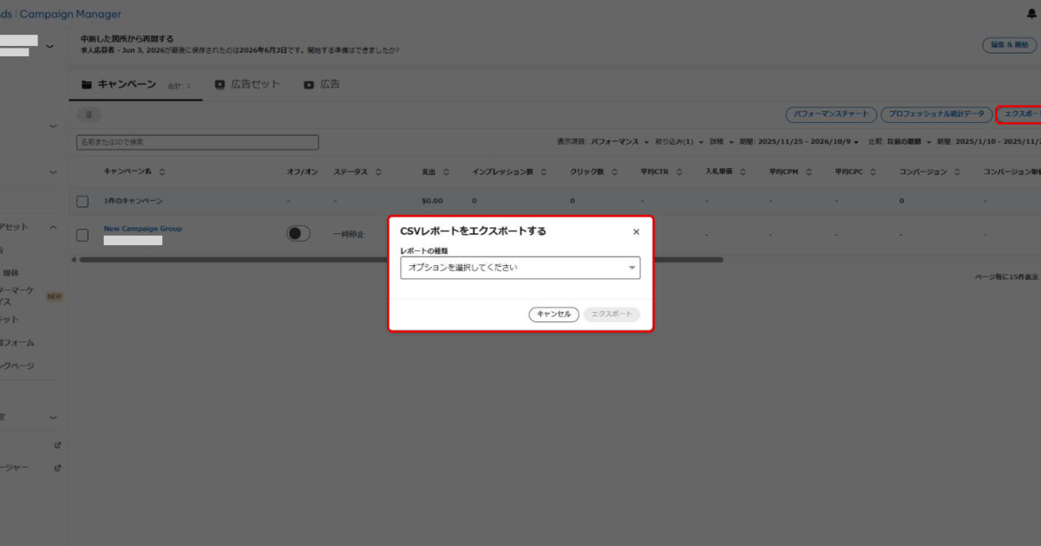
Task: Open the lower external-link icon in sidebar
Action: 57,468
